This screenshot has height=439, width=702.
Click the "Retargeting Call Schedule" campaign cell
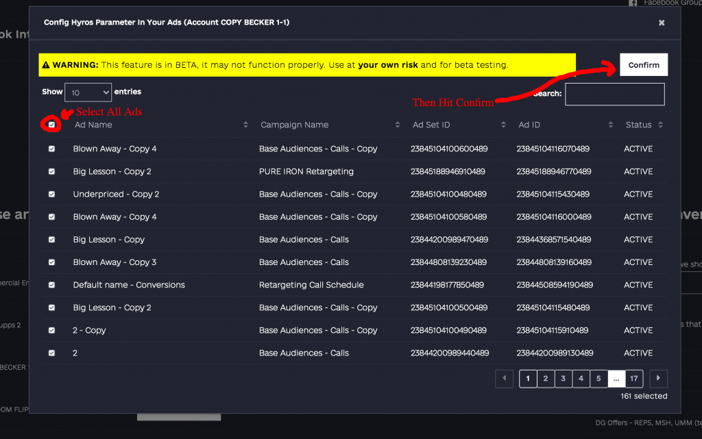pos(311,285)
